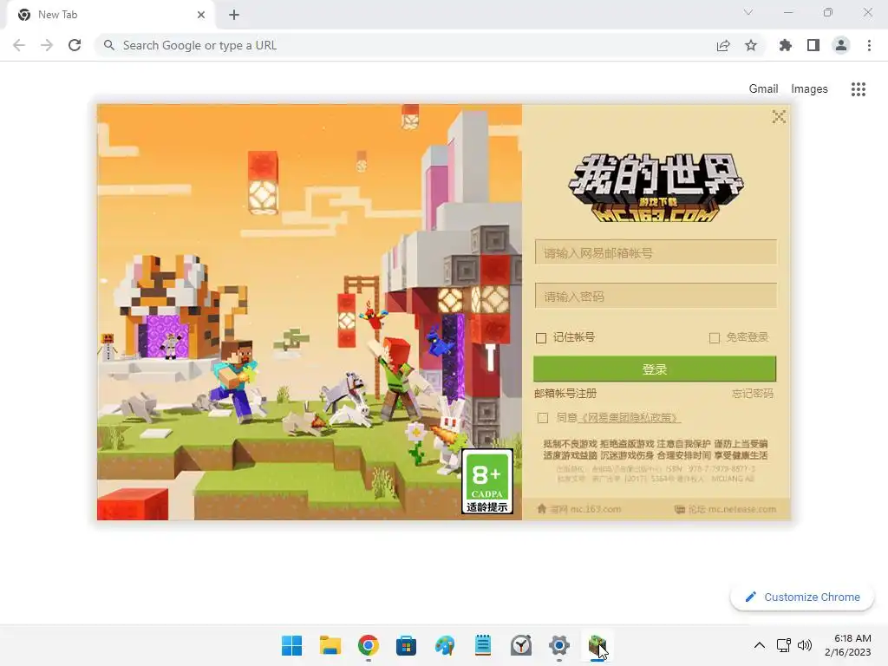Open Google Chrome from the taskbar
888x666 pixels.
coord(368,645)
